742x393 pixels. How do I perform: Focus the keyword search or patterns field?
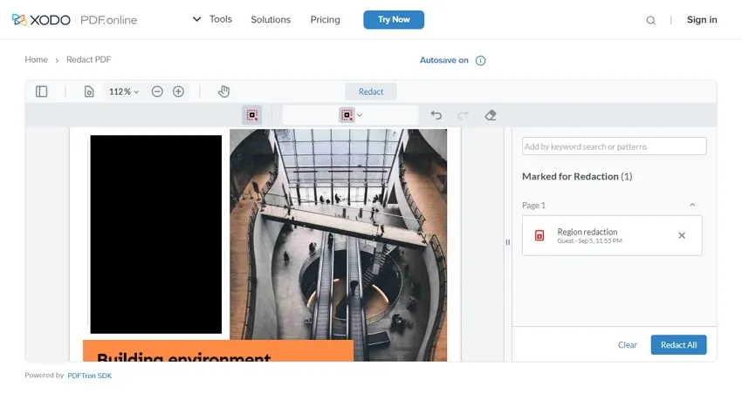click(615, 146)
